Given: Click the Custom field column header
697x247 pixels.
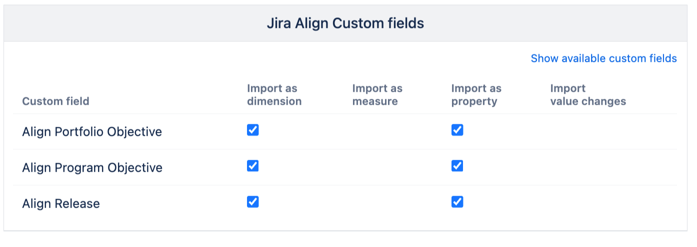Looking at the screenshot, I should (55, 101).
